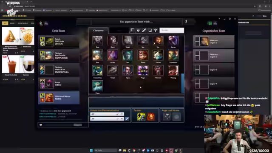The height and width of the screenshot is (153, 272).
Task: Click the chat send button
Action: tap(77, 125)
